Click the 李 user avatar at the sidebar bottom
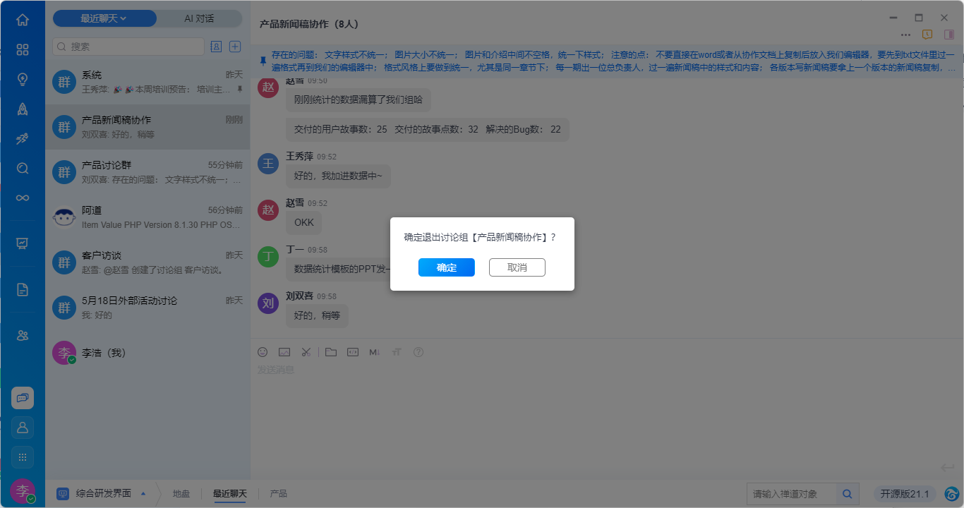Screen dimensions: 964x508 (x=23, y=491)
